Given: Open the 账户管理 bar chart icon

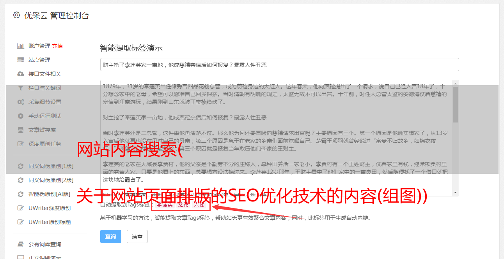Looking at the screenshot, I should point(21,46).
